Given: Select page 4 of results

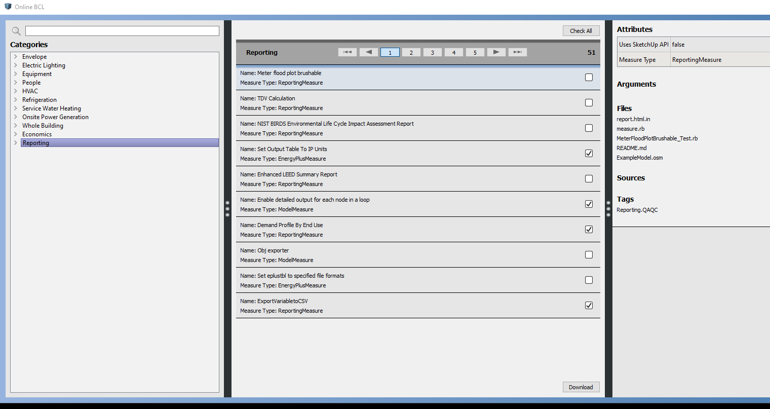Looking at the screenshot, I should (454, 52).
